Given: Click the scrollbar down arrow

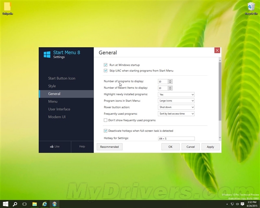Looking at the screenshot, I should [220, 137].
